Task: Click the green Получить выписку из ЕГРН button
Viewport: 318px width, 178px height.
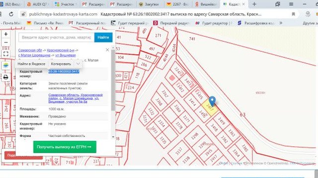Action: pyautogui.click(x=65, y=147)
